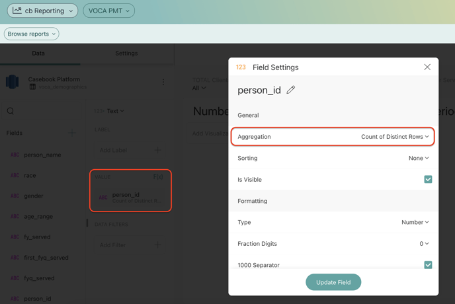
Task: Click the plus icon beside Fields
Action: click(x=73, y=133)
